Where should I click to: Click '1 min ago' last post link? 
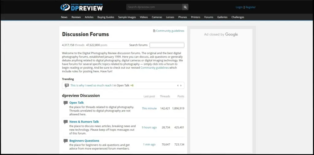point(149,144)
